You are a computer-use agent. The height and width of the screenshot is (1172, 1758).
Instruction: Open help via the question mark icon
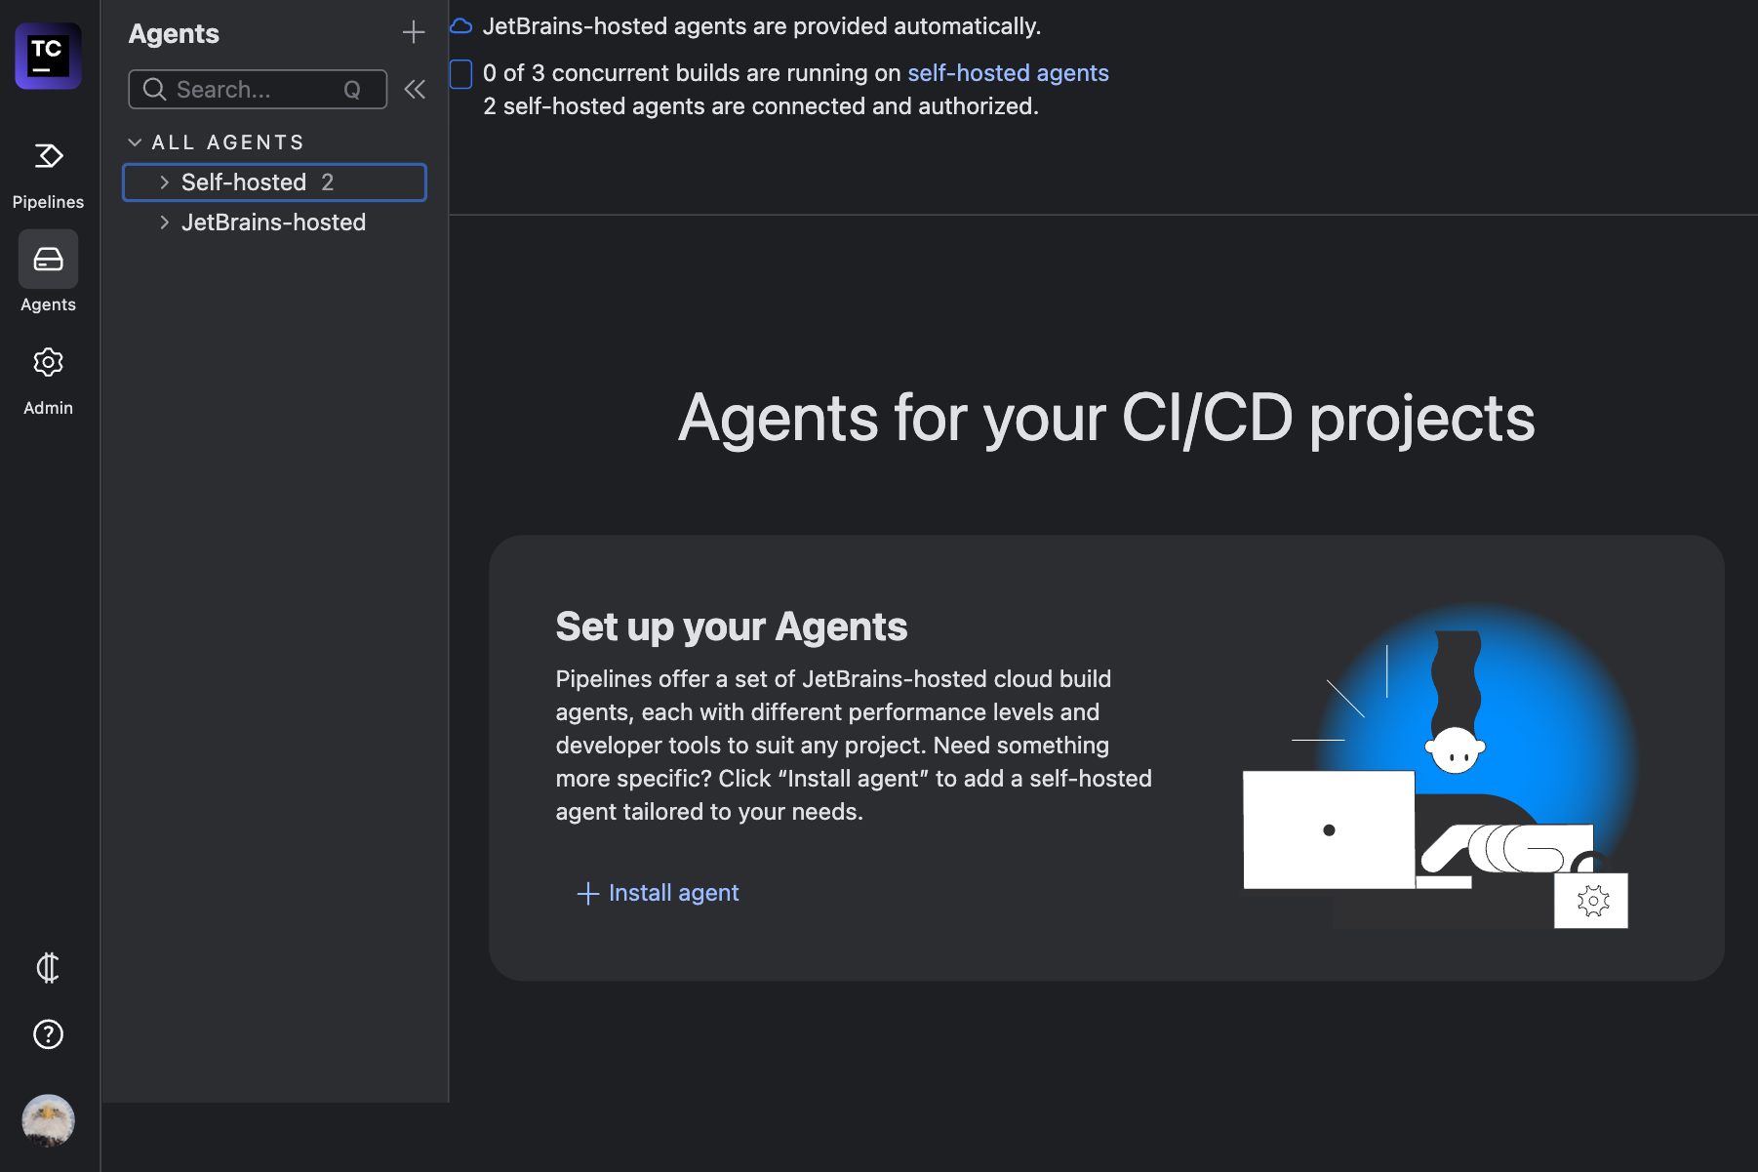coord(47,1034)
